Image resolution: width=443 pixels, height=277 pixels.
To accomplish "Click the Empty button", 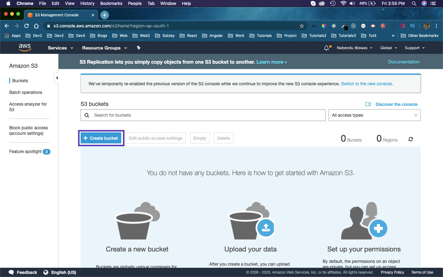I will click(x=200, y=138).
